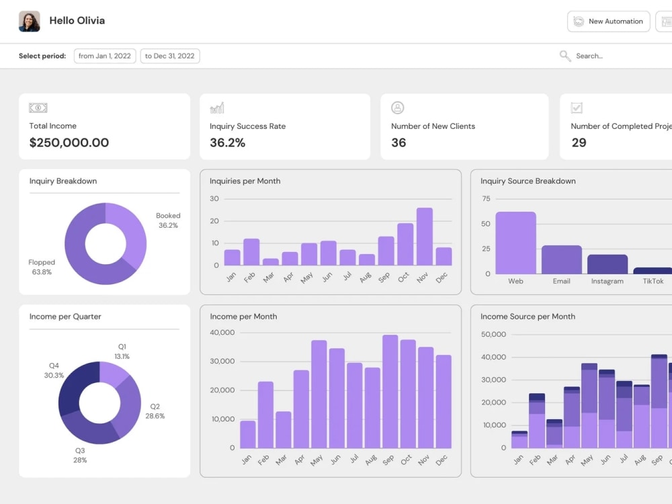Image resolution: width=672 pixels, height=504 pixels.
Task: Click the Total Income label
Action: tap(52, 126)
